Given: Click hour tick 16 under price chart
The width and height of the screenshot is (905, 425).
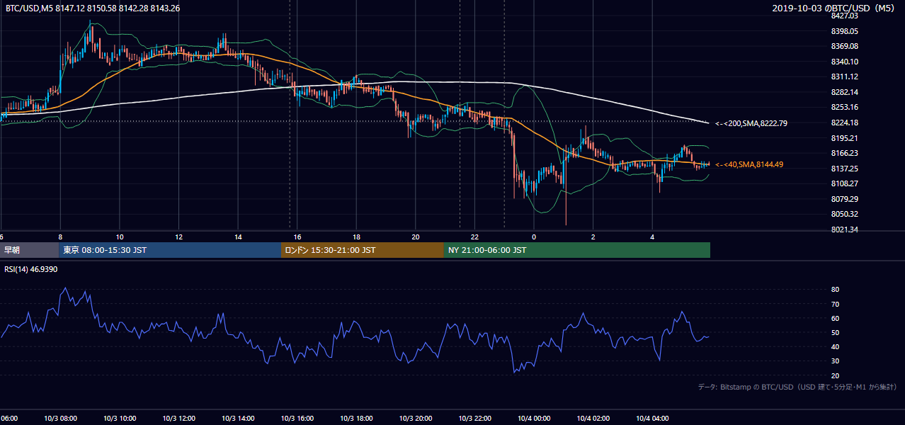Looking at the screenshot, I should [297, 237].
